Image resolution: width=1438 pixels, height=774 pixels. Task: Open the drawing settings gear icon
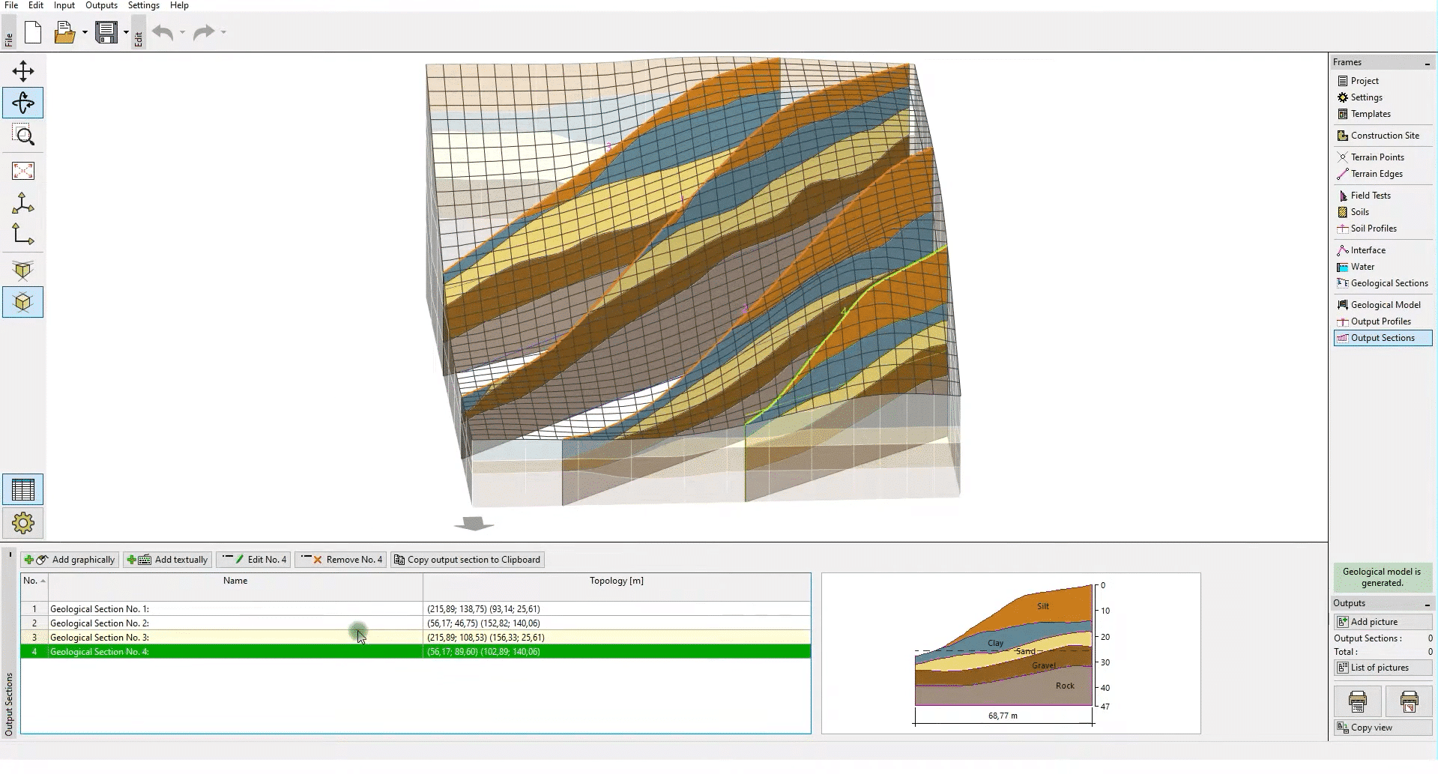pos(23,523)
